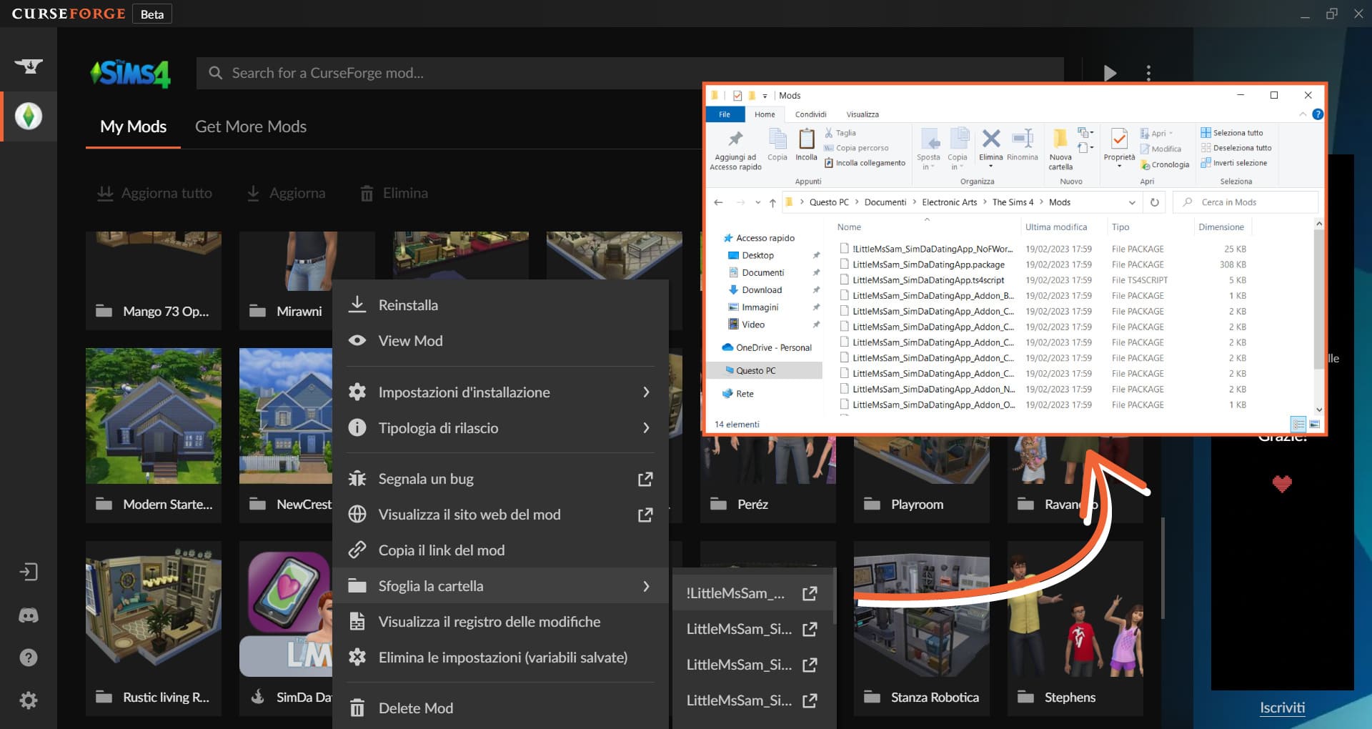This screenshot has width=1372, height=729.
Task: Open CurseForge settings gear icon
Action: pos(29,700)
